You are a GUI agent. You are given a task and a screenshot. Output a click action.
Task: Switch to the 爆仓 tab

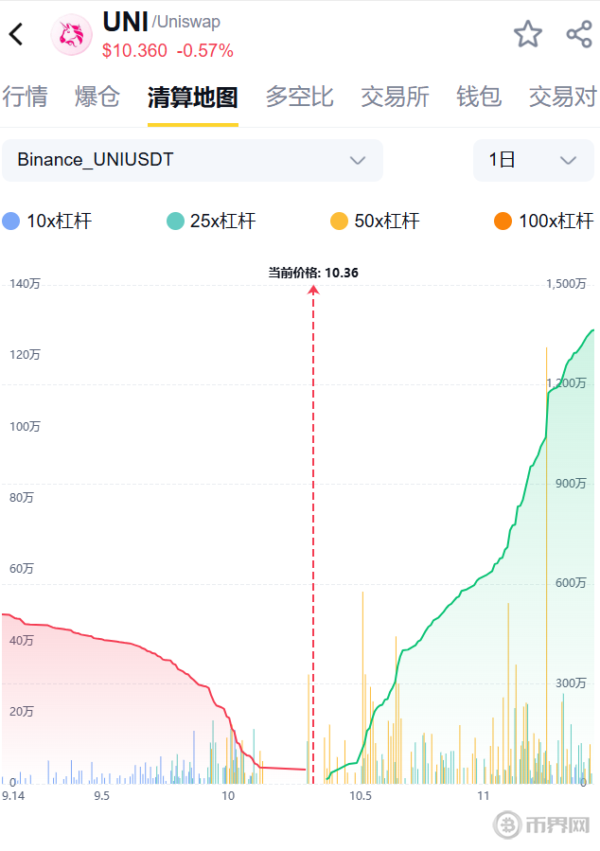97,97
